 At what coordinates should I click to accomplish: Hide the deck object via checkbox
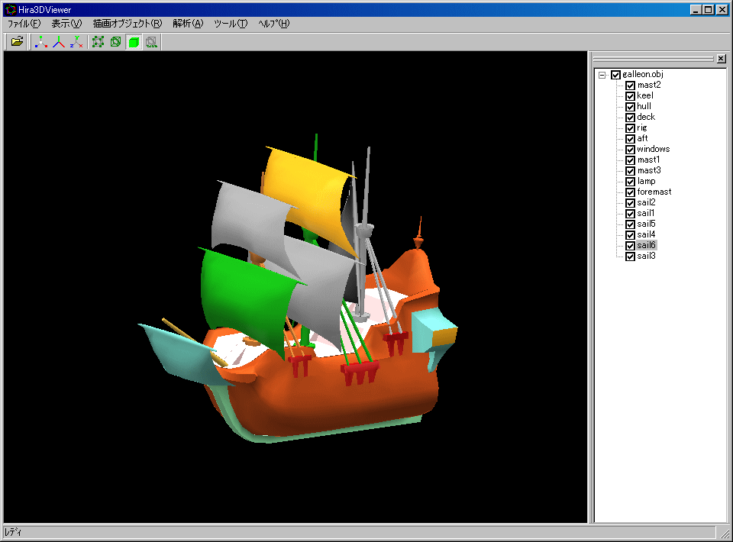[630, 118]
